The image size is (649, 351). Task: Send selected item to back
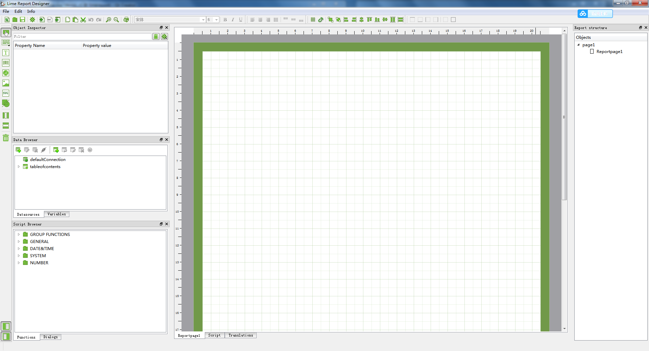pos(338,20)
